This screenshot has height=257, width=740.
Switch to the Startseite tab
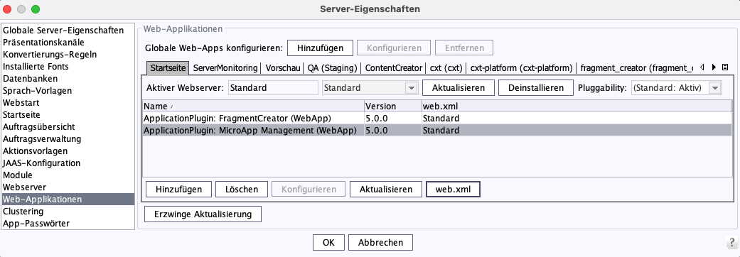(168, 68)
